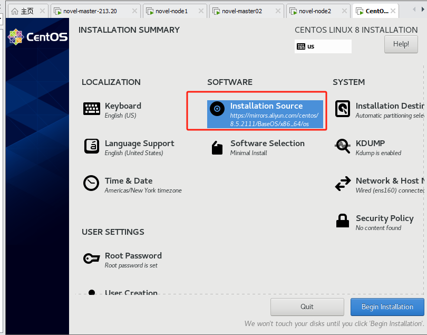Open Installation Source heading
427x335 pixels.
266,106
